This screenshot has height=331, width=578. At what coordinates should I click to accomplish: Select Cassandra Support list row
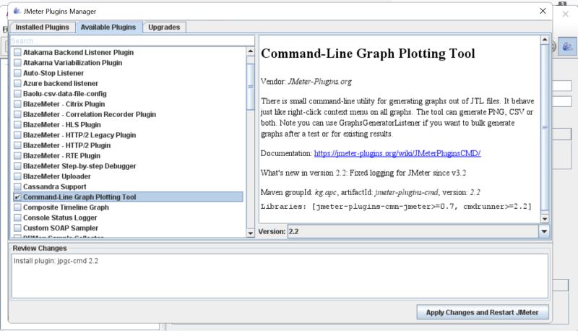pyautogui.click(x=129, y=186)
